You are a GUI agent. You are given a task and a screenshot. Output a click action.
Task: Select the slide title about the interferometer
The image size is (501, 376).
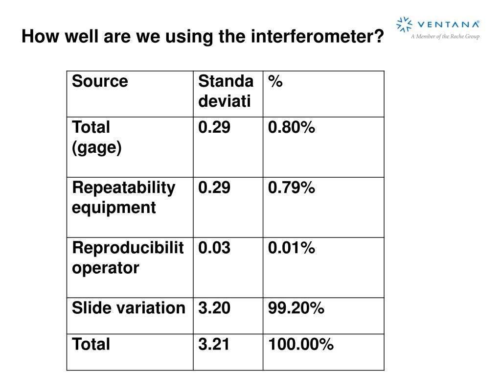click(203, 36)
